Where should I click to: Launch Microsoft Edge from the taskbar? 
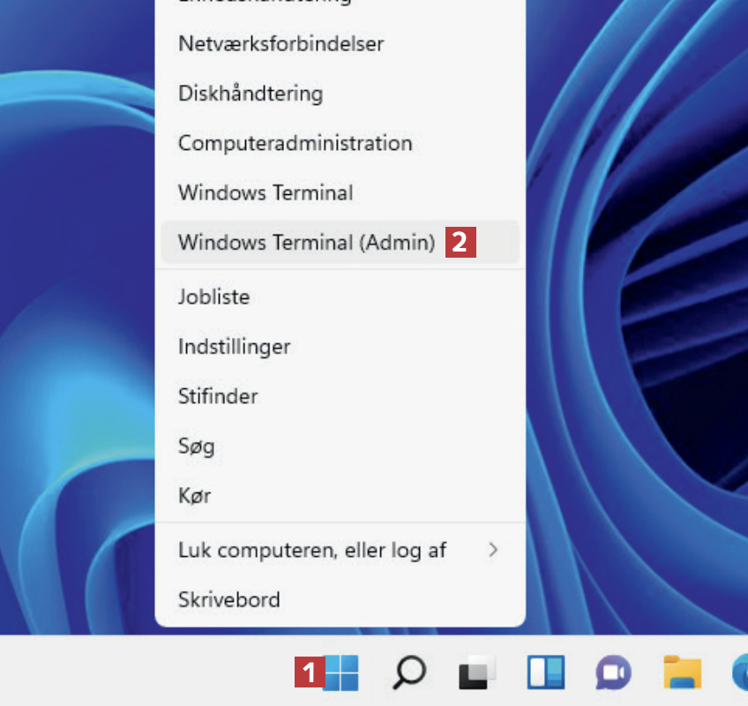(741, 674)
